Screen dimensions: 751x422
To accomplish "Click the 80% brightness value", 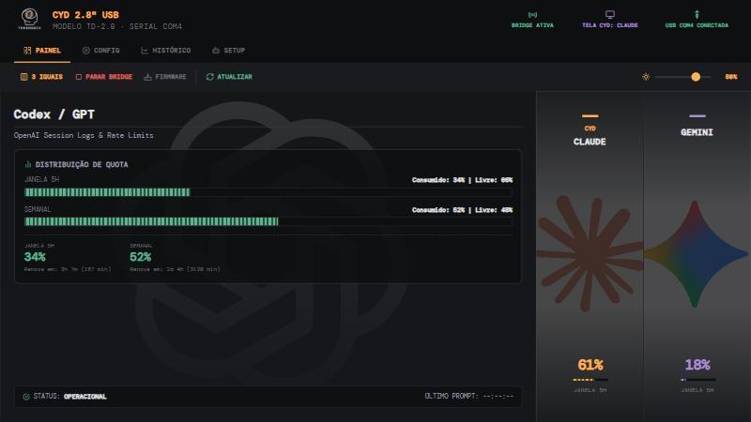I will click(731, 77).
